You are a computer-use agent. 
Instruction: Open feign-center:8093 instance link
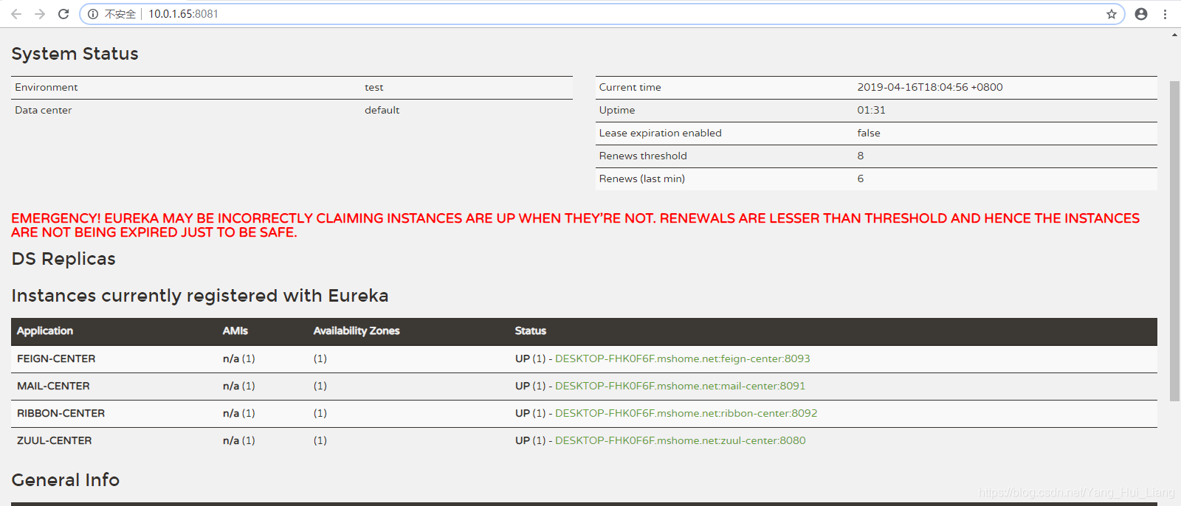click(682, 358)
